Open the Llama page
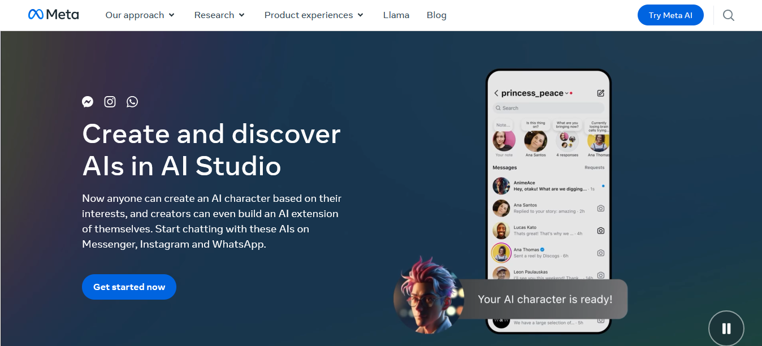Viewport: 762px width, 346px height. click(396, 15)
